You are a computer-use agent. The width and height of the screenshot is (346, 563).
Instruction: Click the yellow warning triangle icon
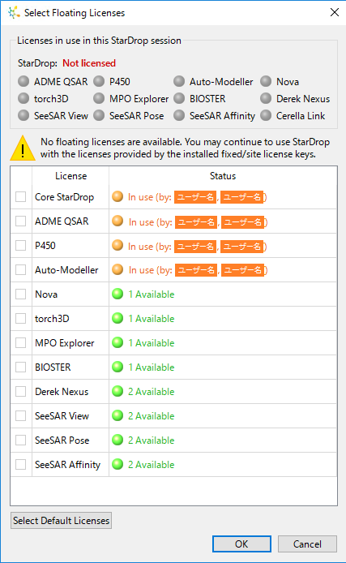(x=23, y=148)
